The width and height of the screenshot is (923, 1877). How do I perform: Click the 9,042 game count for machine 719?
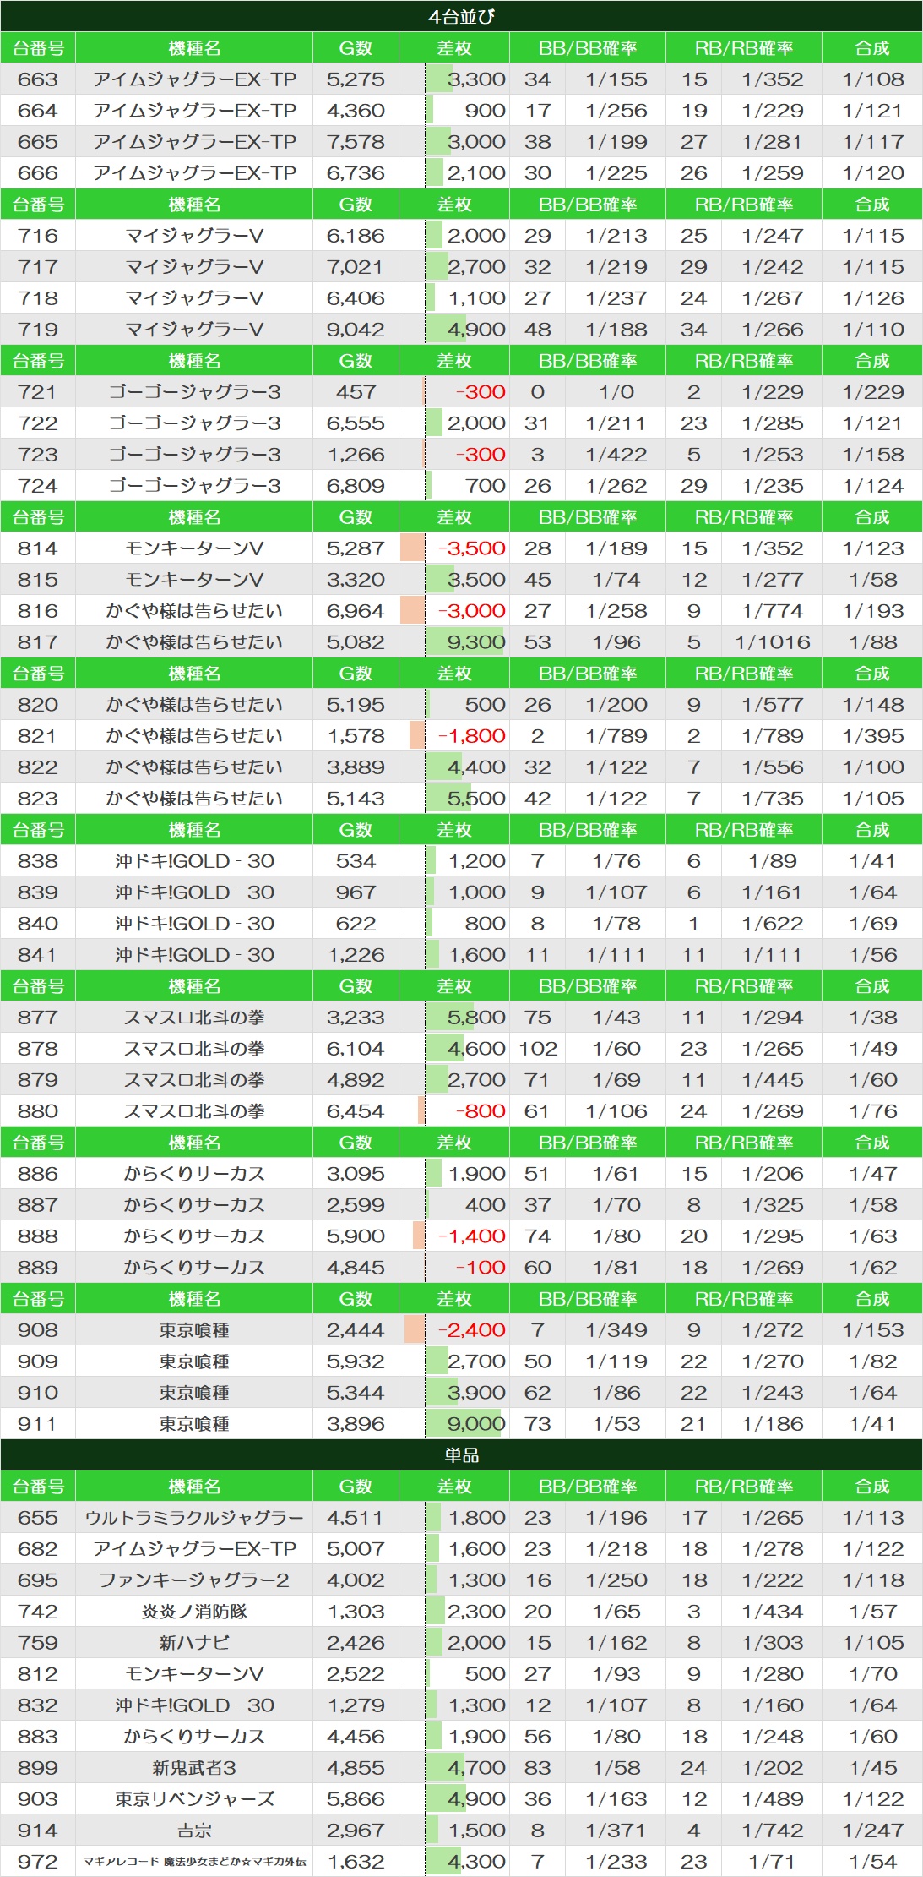click(x=356, y=330)
